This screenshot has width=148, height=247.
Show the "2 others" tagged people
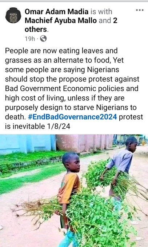click(71, 25)
